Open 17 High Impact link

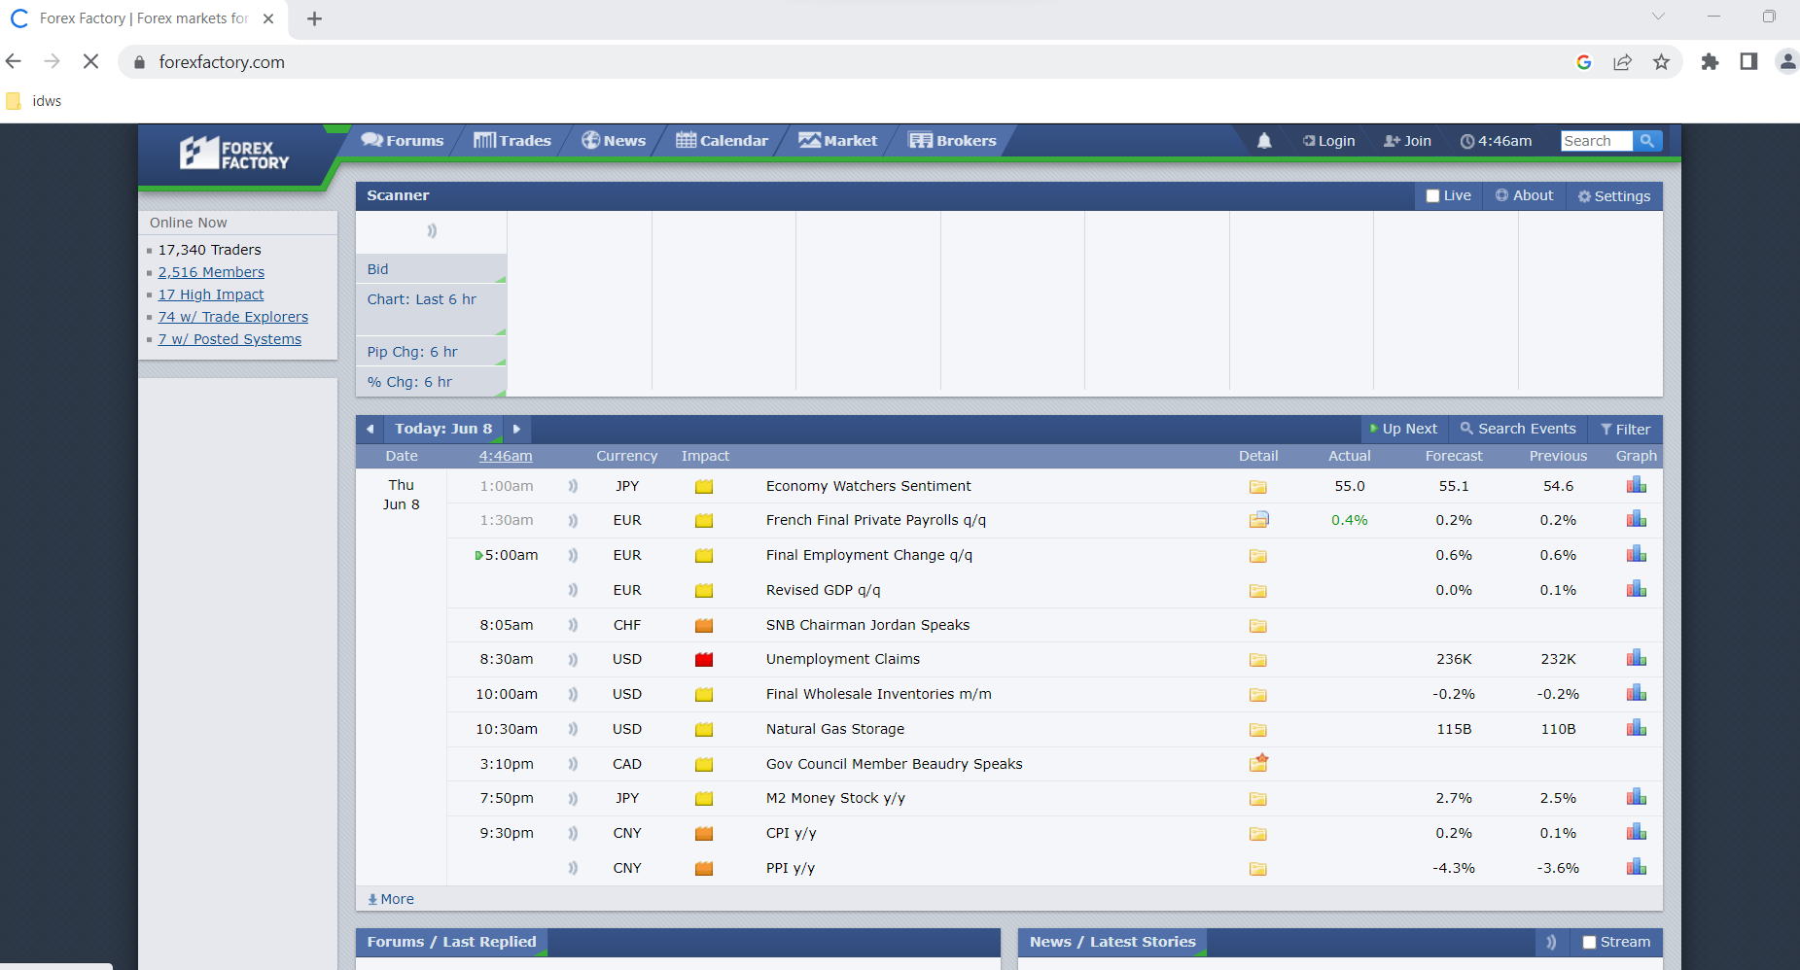(211, 294)
